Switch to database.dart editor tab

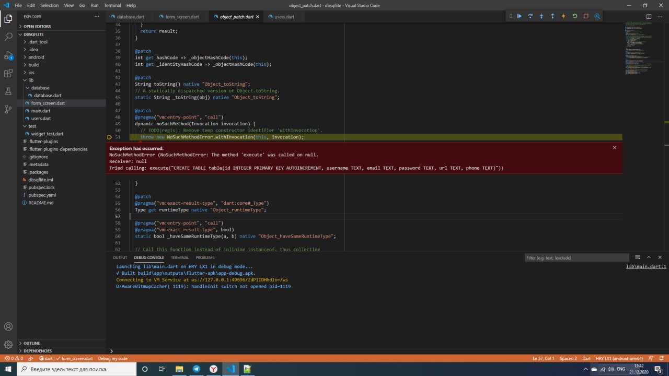130,17
